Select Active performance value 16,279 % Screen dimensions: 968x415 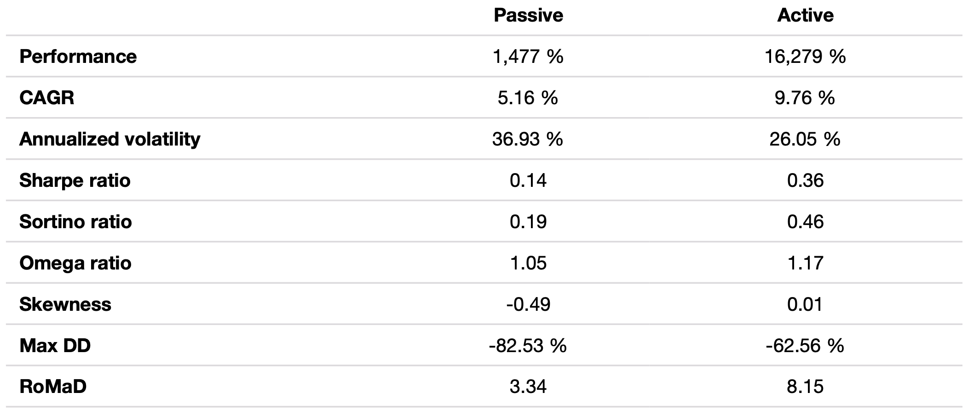[x=805, y=57]
